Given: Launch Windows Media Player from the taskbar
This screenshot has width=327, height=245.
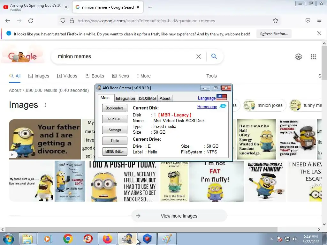Looking at the screenshot, I should [x=48, y=239].
